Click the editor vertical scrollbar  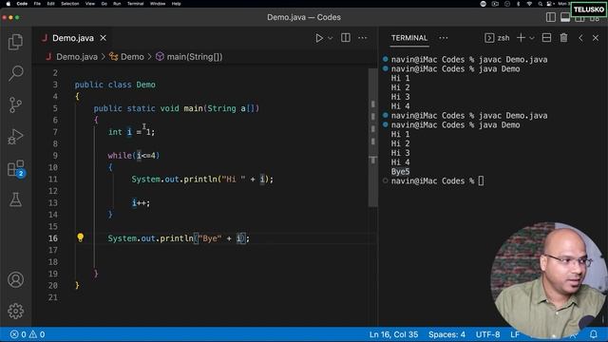point(372,138)
